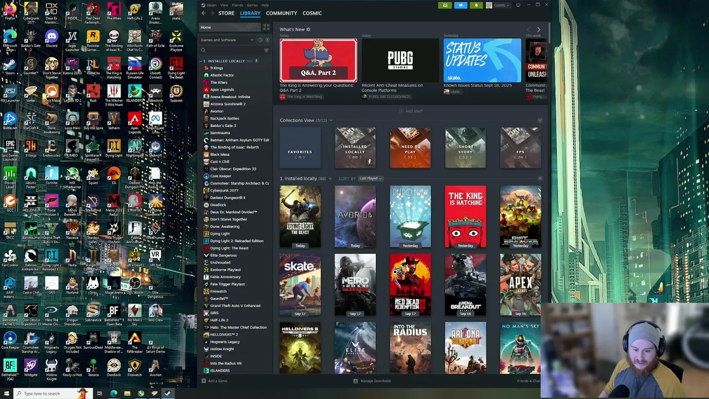Select Red Dead Redemption 2 game cover
The height and width of the screenshot is (399, 709).
tap(410, 285)
